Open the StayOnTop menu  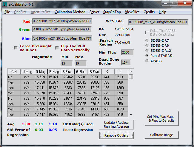(x=112, y=12)
